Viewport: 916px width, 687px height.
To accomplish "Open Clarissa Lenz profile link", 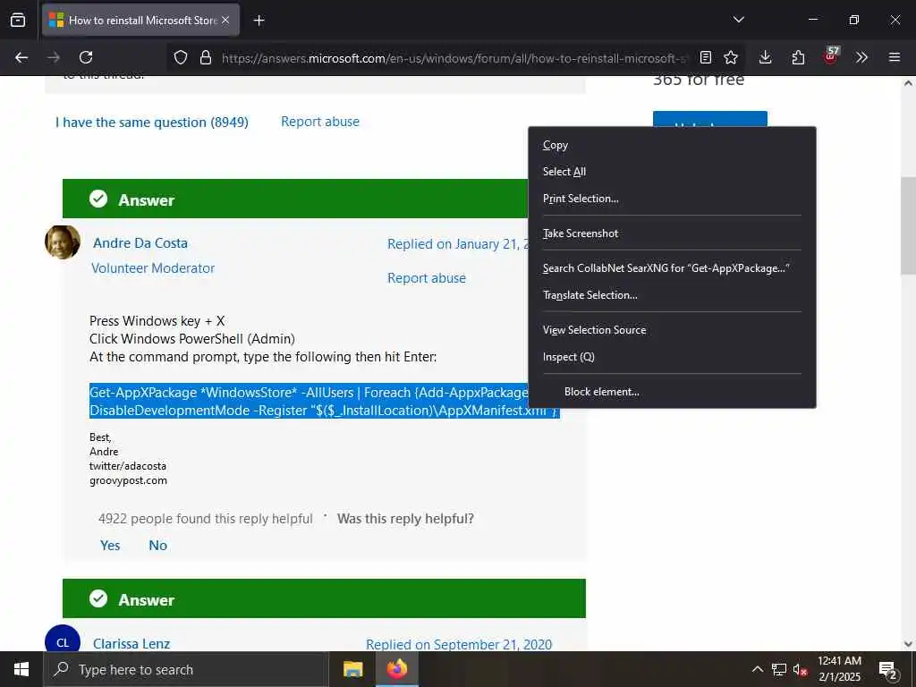I will pos(131,644).
